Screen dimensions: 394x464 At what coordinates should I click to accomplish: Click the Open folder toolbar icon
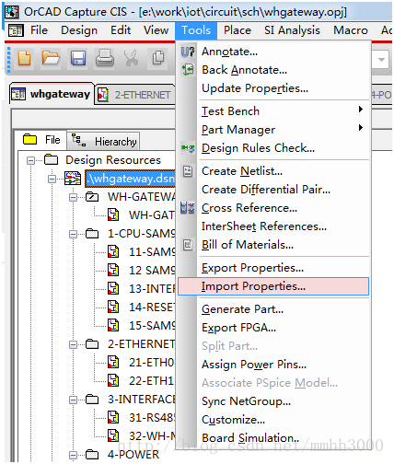(x=51, y=58)
